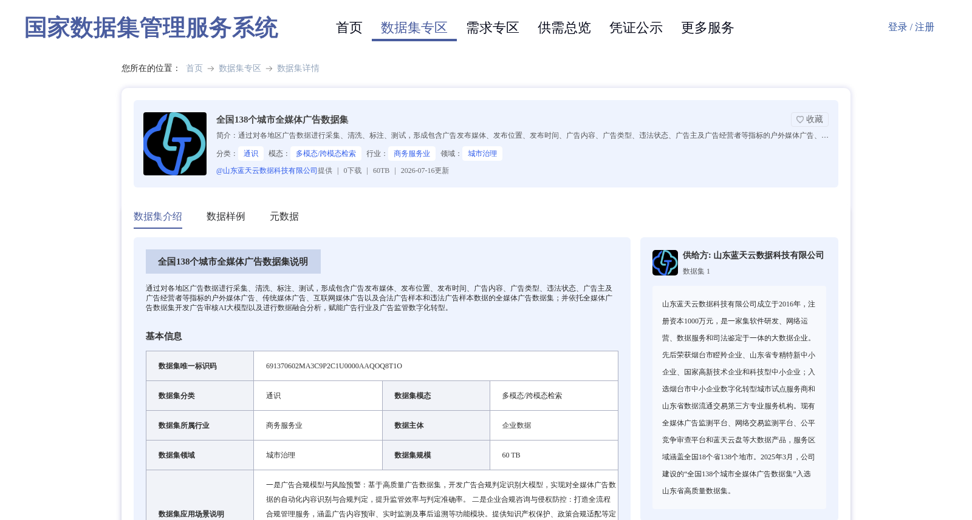Viewport: 972px width, 520px height.
Task: Click the 数据集领域 table label
Action: click(x=177, y=455)
